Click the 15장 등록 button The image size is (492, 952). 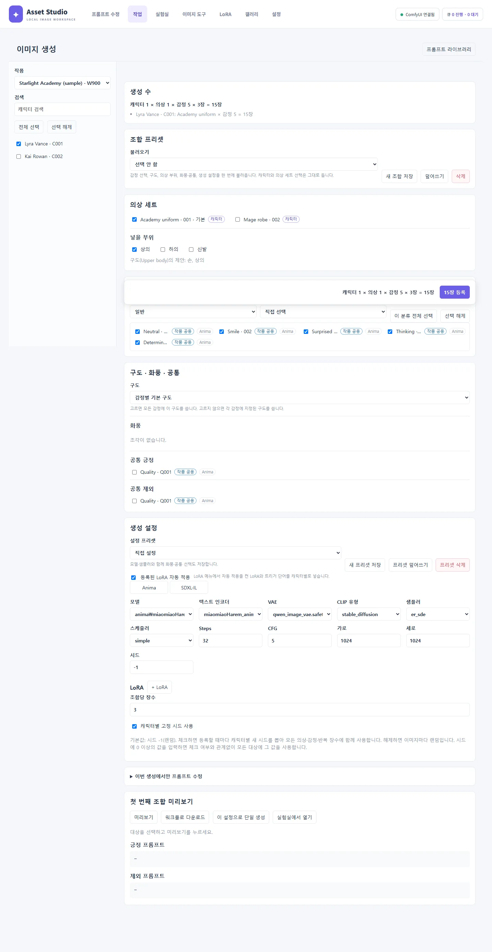(x=454, y=292)
